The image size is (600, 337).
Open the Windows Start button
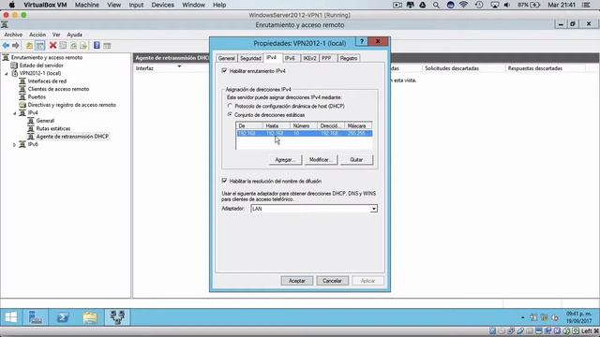(x=10, y=317)
